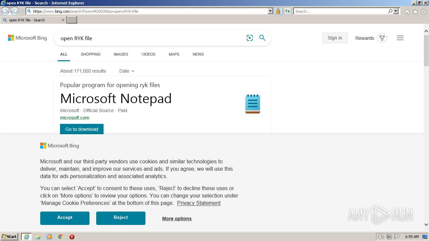
Task: Click the page scrollbar up arrow
Action: [x=426, y=31]
